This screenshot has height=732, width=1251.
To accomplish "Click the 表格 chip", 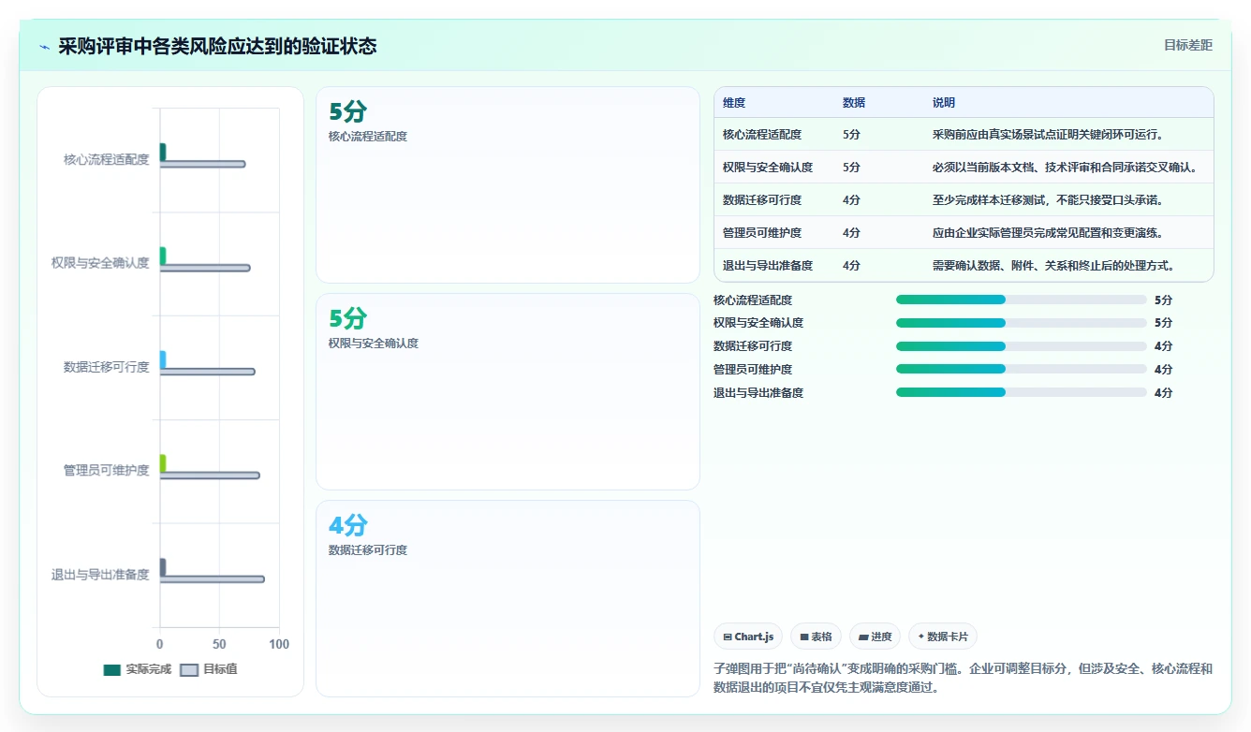I will pyautogui.click(x=817, y=637).
